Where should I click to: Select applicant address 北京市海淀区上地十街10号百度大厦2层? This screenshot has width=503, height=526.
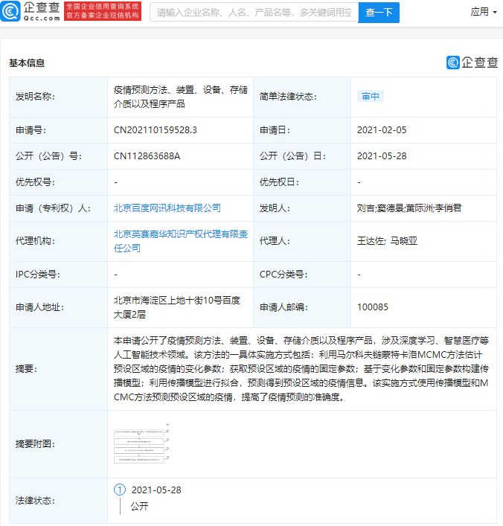(x=177, y=307)
